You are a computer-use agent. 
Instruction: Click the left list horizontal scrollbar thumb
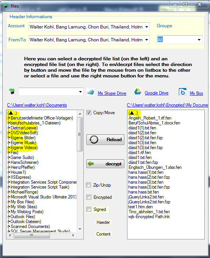pyautogui.click(x=32, y=236)
